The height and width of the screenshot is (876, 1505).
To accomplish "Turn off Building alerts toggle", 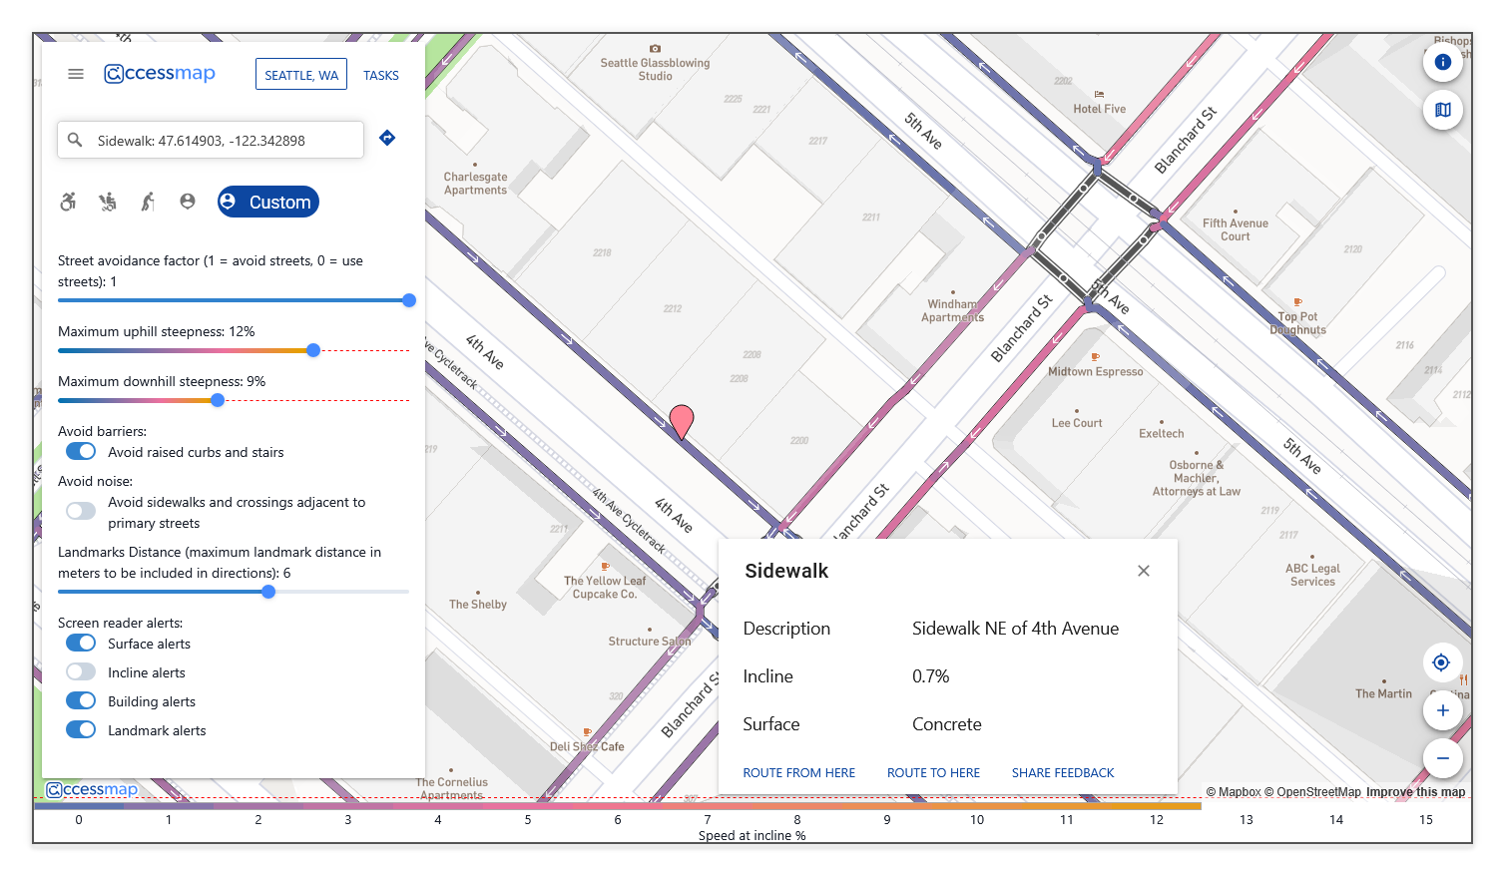I will point(81,701).
